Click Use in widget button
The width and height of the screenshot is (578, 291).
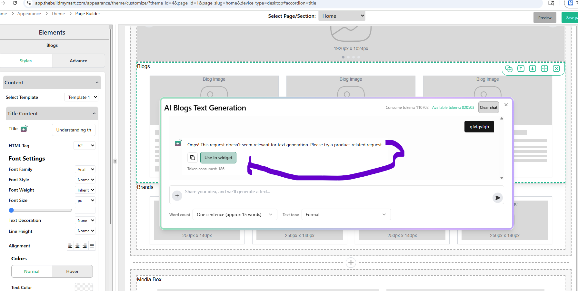(x=218, y=158)
